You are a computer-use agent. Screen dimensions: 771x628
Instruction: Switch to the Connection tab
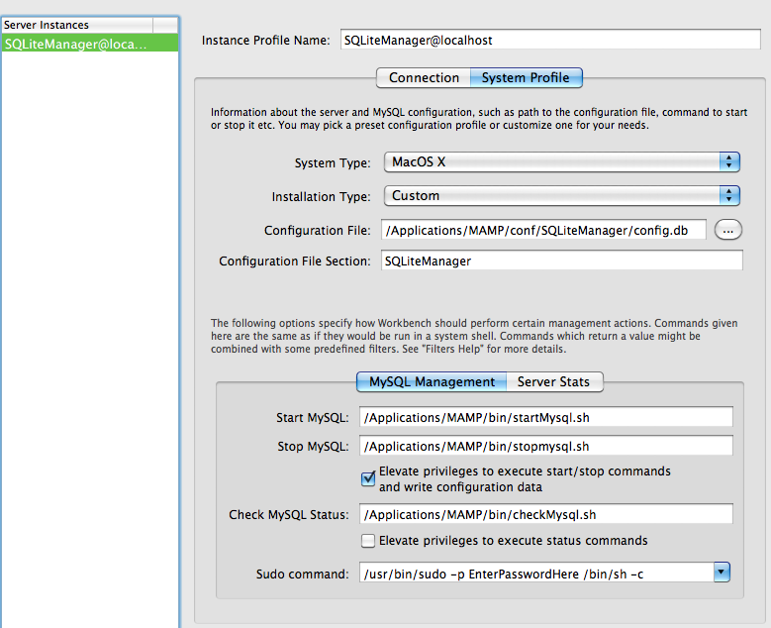(424, 78)
